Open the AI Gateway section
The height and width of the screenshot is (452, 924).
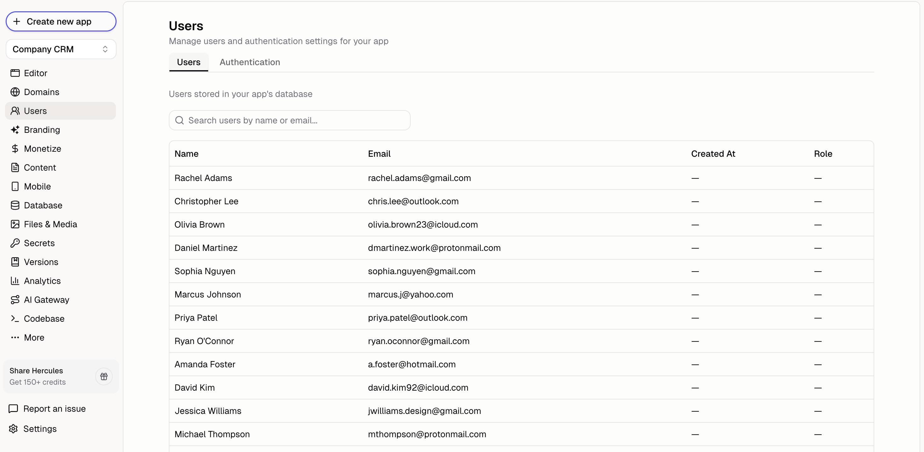click(47, 300)
